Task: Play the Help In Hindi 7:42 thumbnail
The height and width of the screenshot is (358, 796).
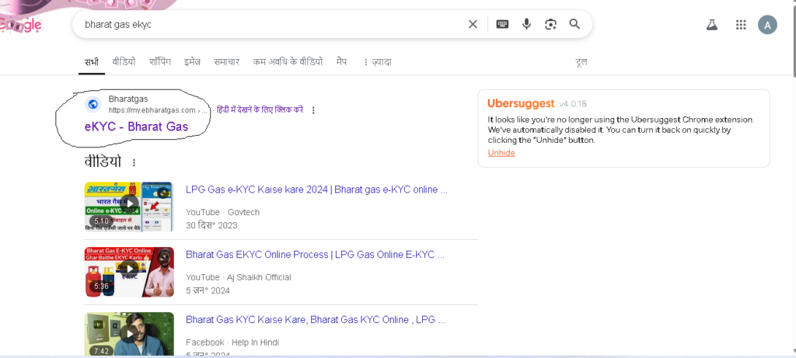Action: pyautogui.click(x=129, y=334)
